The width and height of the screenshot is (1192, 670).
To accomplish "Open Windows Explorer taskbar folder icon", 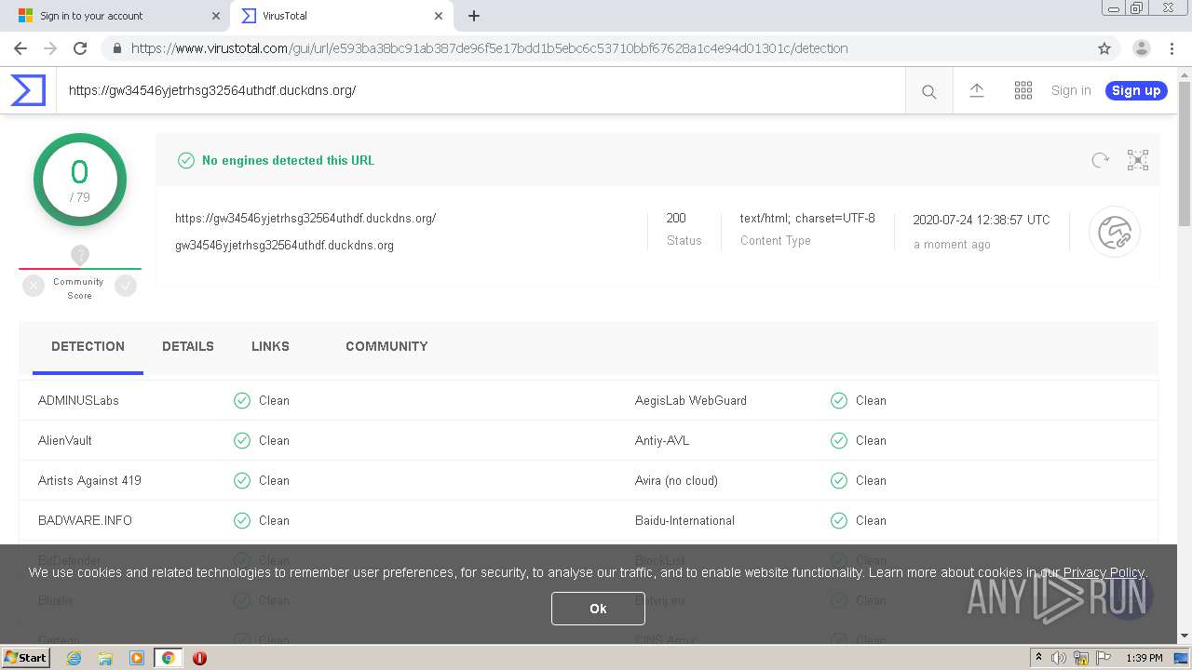I will 105,658.
